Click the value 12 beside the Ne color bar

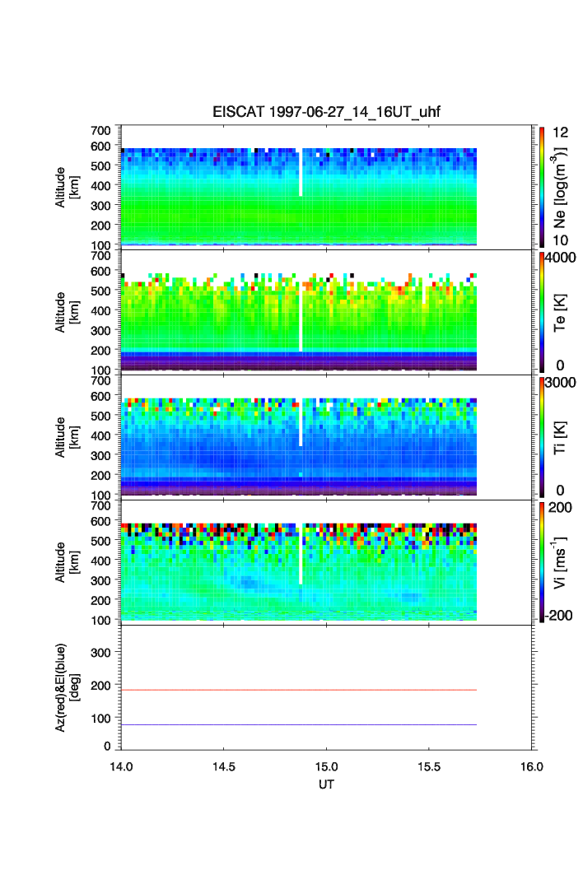coord(560,133)
